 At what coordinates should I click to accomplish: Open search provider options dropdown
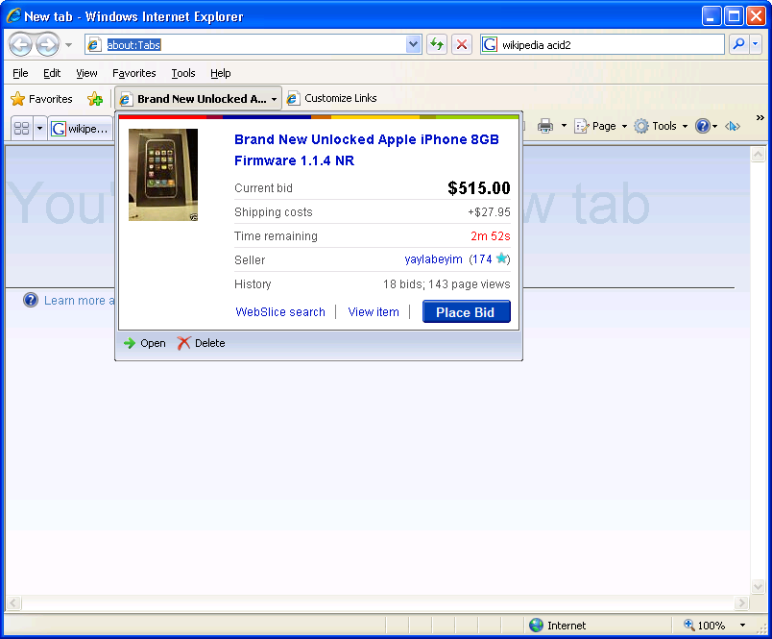756,45
